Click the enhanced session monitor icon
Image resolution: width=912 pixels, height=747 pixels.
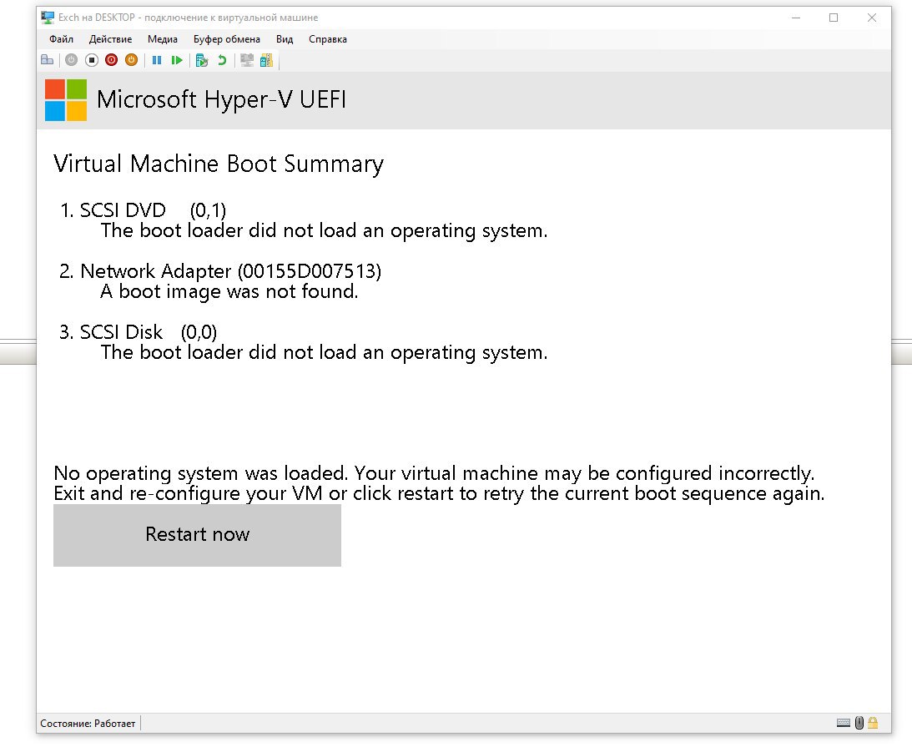click(247, 60)
